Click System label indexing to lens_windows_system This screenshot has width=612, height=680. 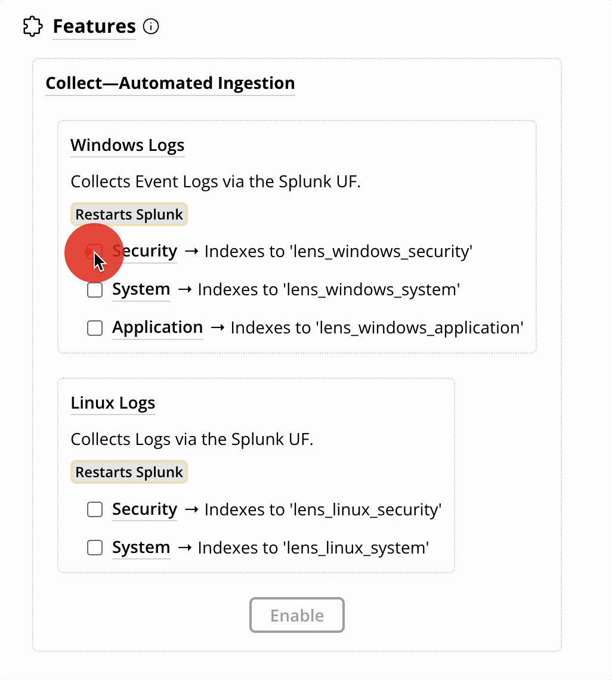pyautogui.click(x=141, y=289)
